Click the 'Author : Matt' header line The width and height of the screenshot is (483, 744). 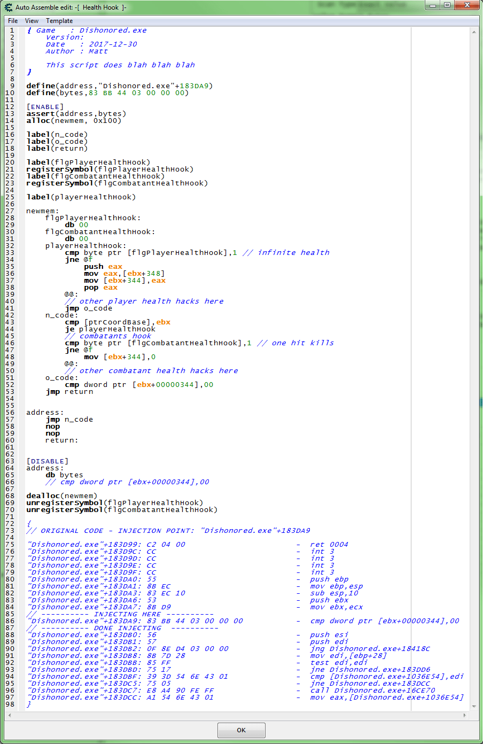point(76,51)
